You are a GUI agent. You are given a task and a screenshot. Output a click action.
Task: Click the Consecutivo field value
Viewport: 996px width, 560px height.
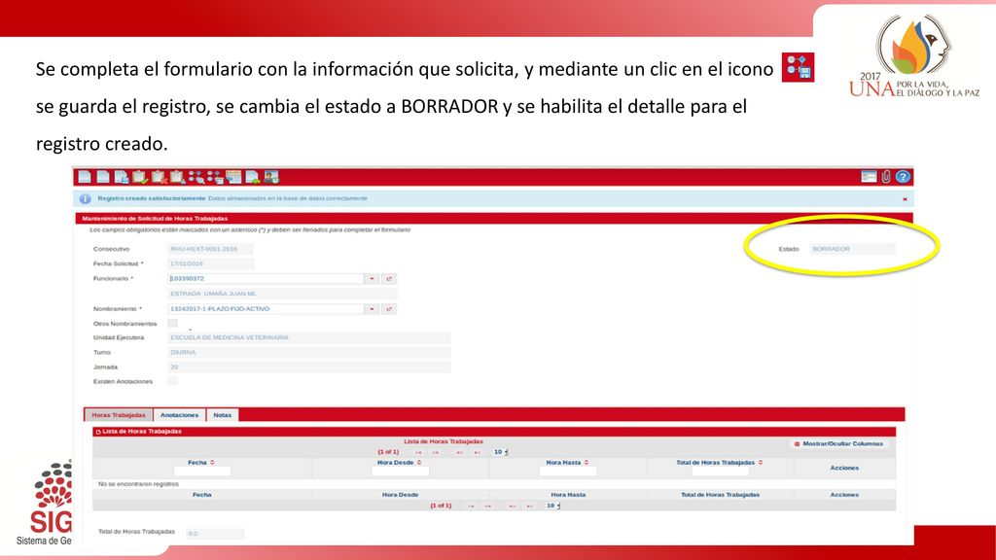pyautogui.click(x=210, y=249)
